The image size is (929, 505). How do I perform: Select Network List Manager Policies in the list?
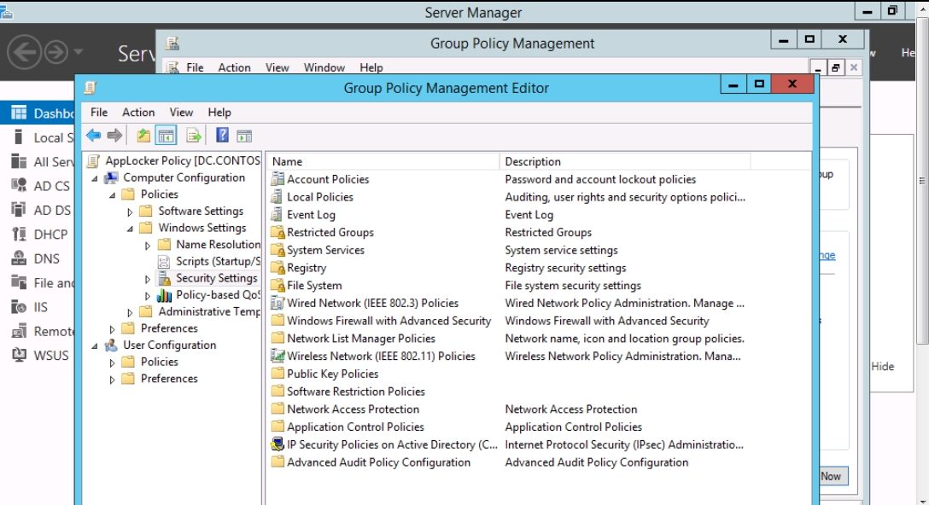coord(361,339)
